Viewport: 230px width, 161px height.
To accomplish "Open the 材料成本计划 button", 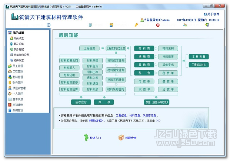I will tap(116, 60).
